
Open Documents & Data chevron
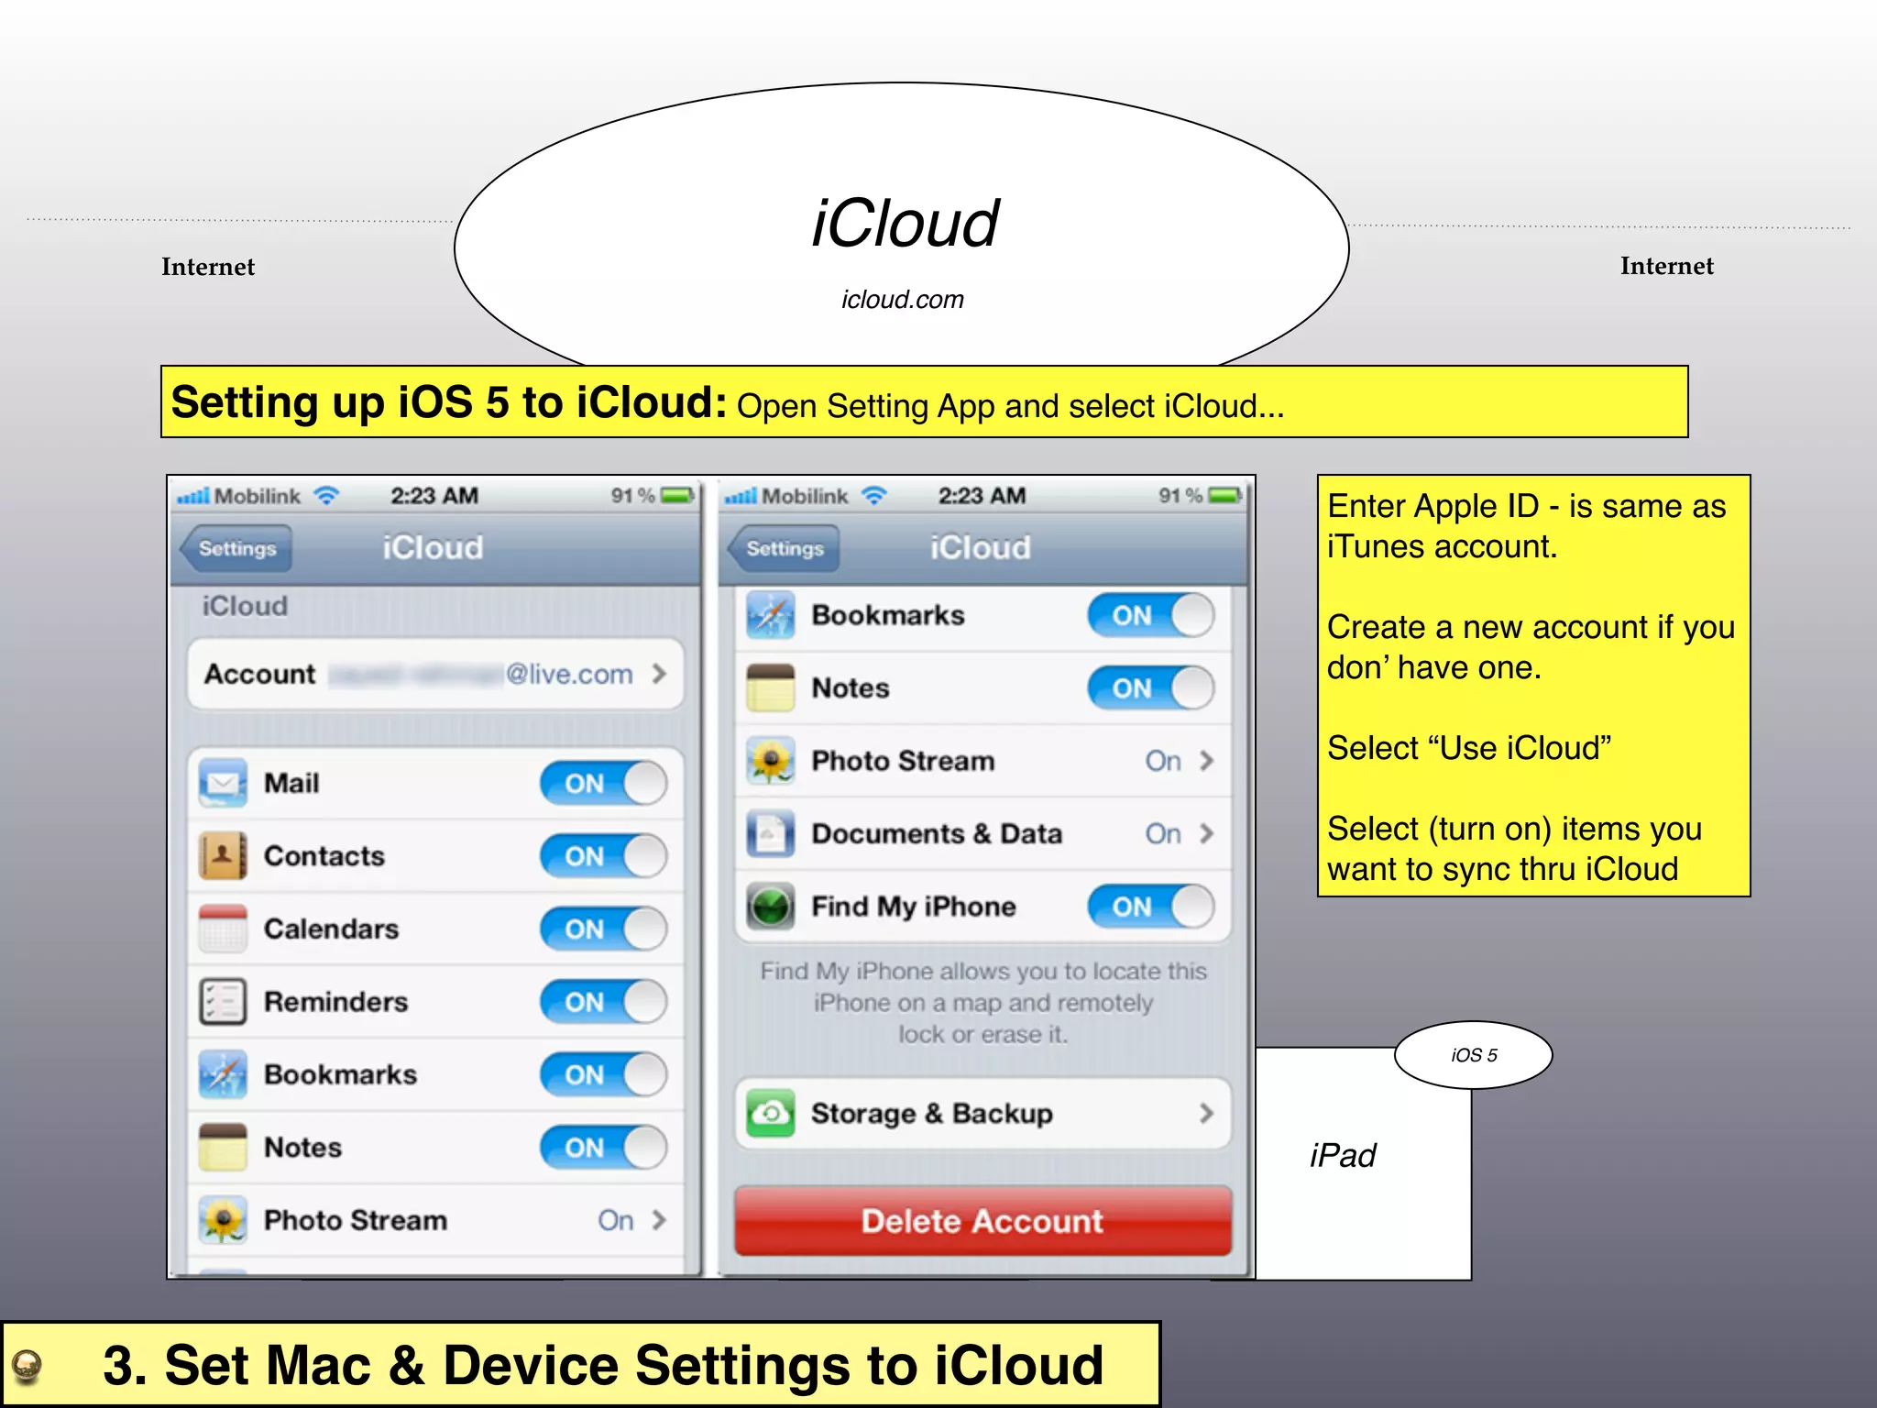click(x=1206, y=833)
